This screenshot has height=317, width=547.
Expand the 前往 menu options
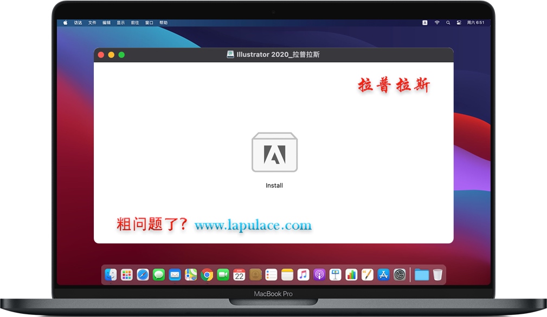coord(134,22)
